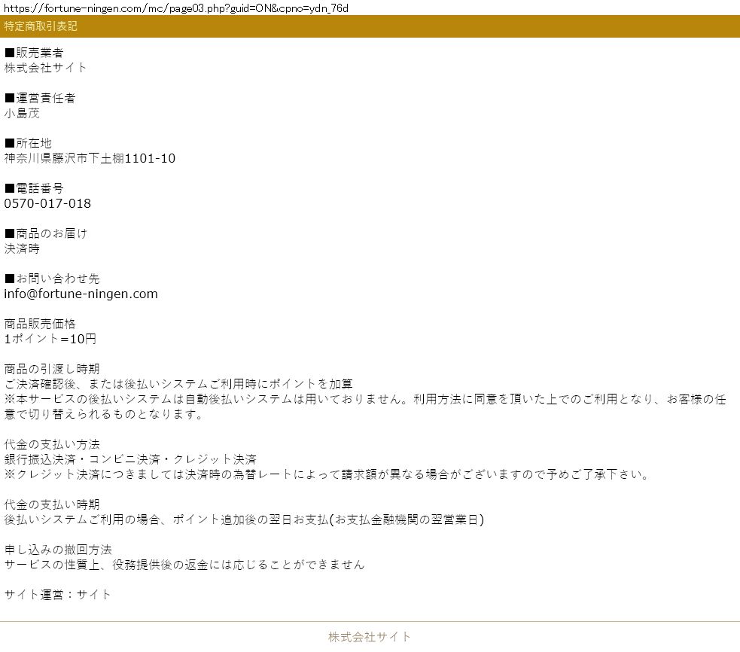Image resolution: width=740 pixels, height=652 pixels.
Task: Click the 代金の支払い方法 heading
Action: tap(52, 444)
